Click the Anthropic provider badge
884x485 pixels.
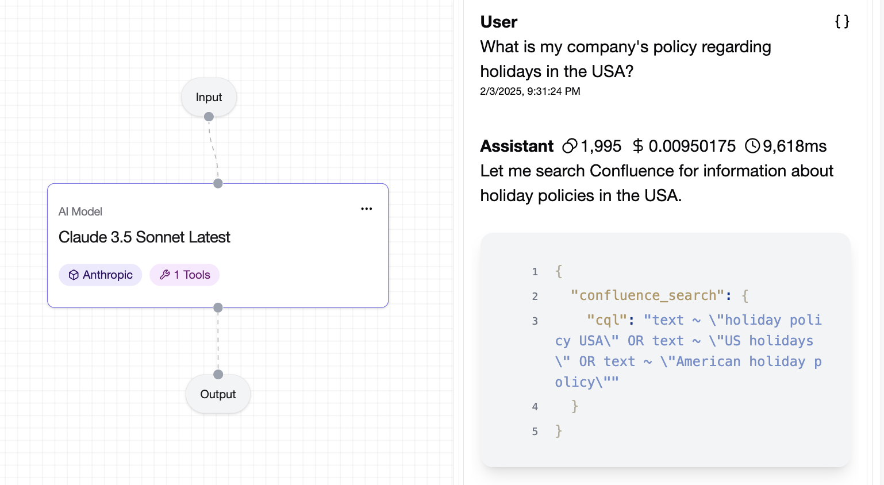click(100, 275)
